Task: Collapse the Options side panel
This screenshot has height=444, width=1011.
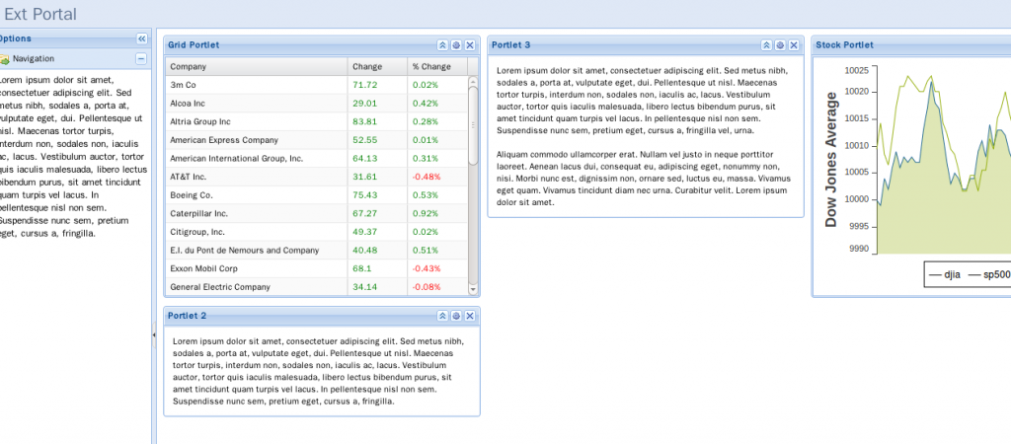Action: coord(141,38)
